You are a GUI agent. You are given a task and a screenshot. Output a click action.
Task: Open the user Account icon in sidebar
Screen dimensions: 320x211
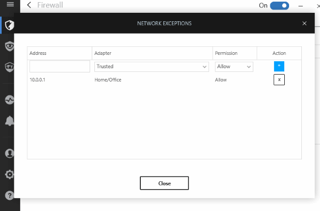(10, 153)
